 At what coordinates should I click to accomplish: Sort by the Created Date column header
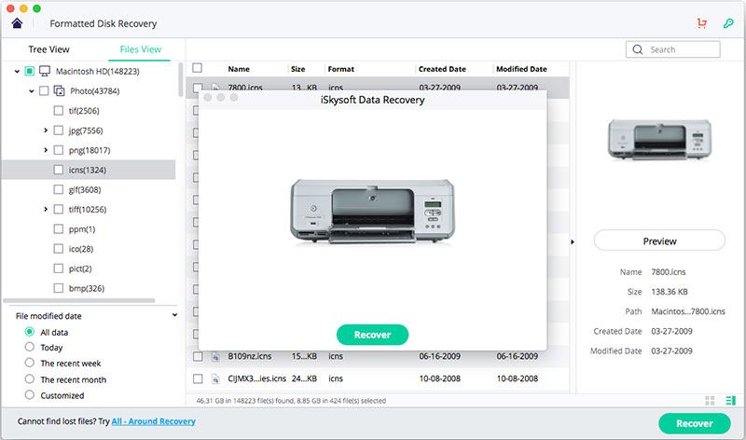click(442, 69)
